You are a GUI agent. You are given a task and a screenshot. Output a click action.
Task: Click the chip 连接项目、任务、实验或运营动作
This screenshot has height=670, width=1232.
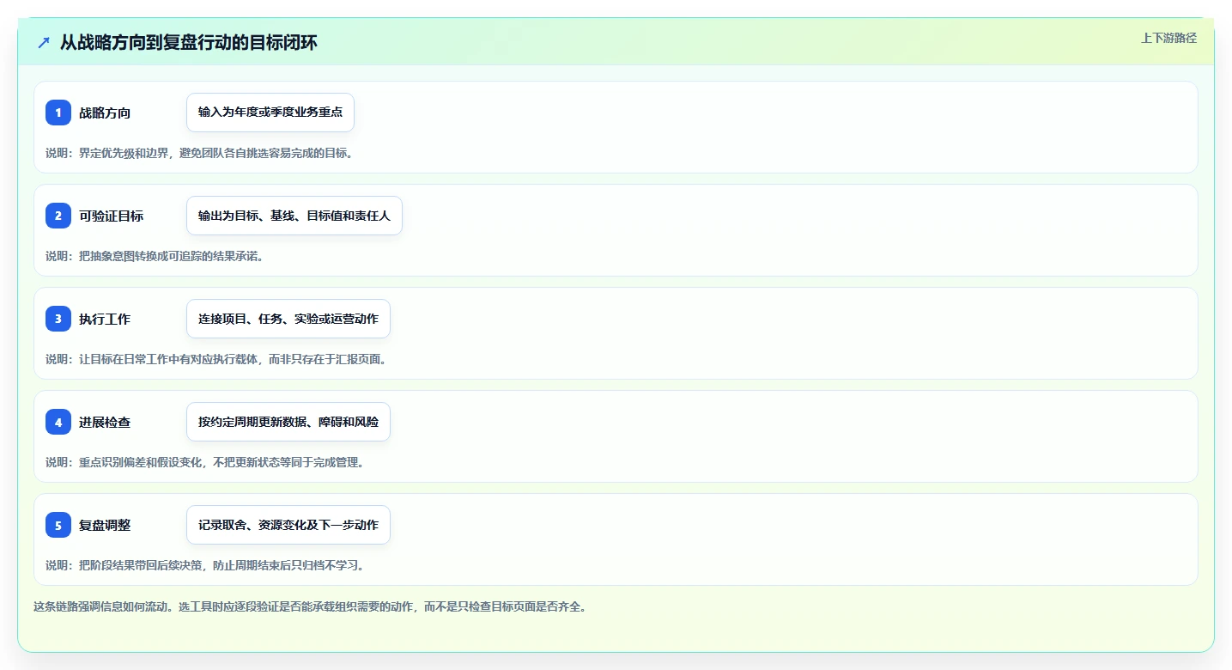pos(288,319)
